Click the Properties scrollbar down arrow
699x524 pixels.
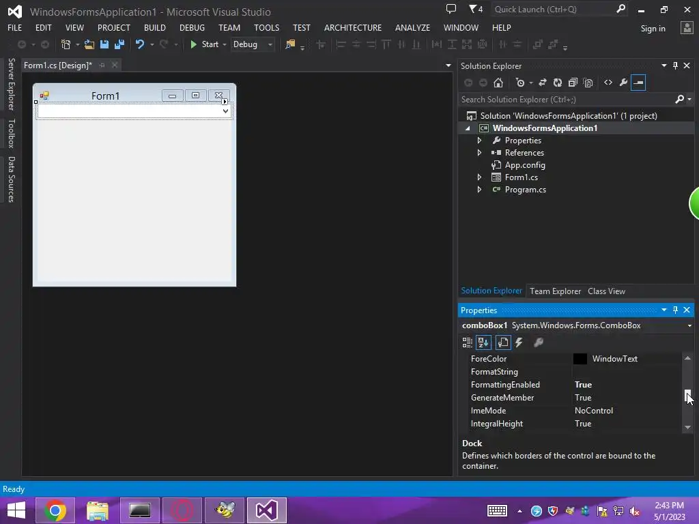tap(687, 427)
